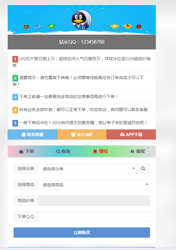Image resolution: width=176 pixels, height=250 pixels.
Task: Click the gift box icon on 抽奖 tab
Action: 132,151
